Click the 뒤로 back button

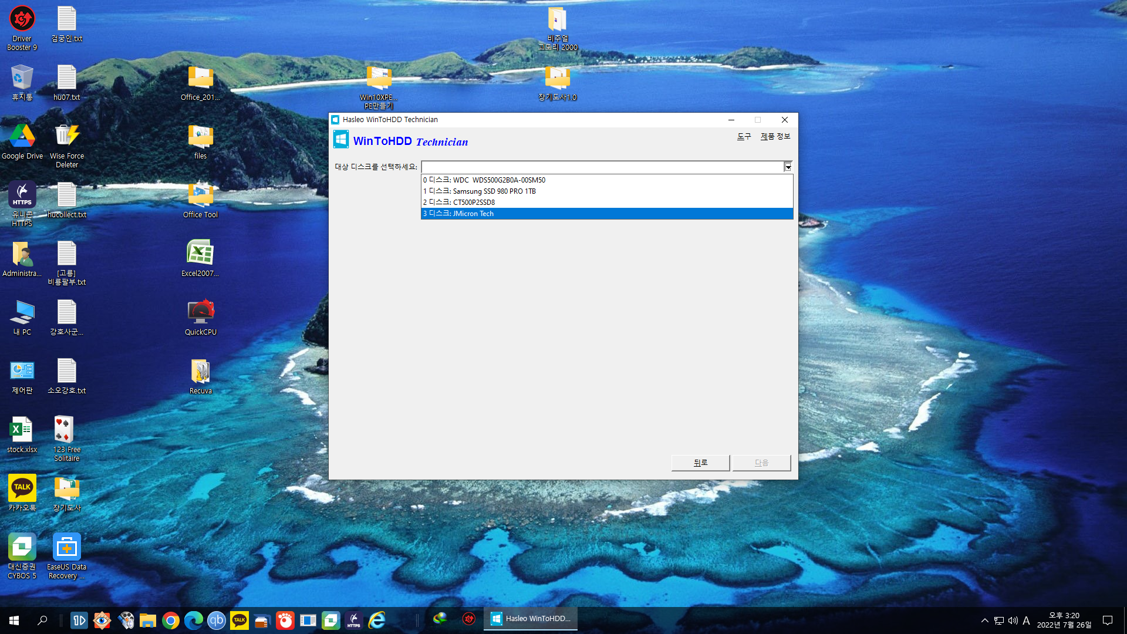click(x=700, y=463)
